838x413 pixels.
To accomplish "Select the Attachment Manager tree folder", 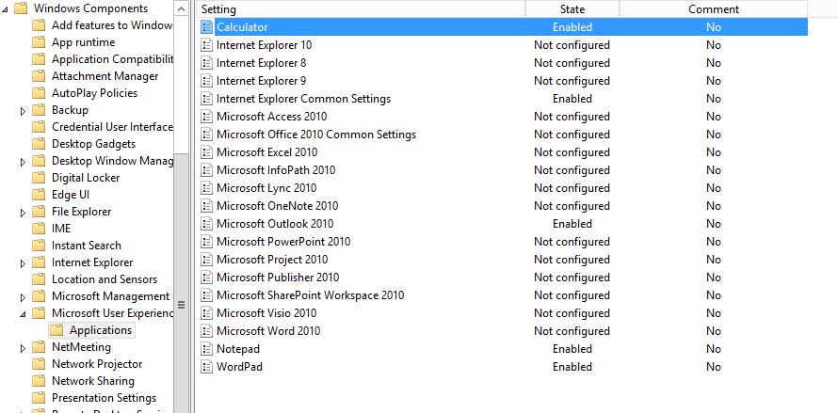I will tap(105, 76).
